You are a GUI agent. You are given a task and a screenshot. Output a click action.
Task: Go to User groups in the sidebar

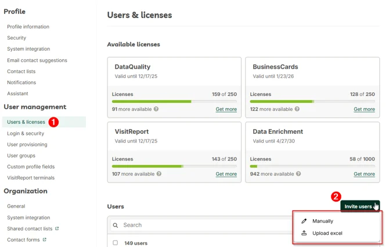click(x=21, y=156)
